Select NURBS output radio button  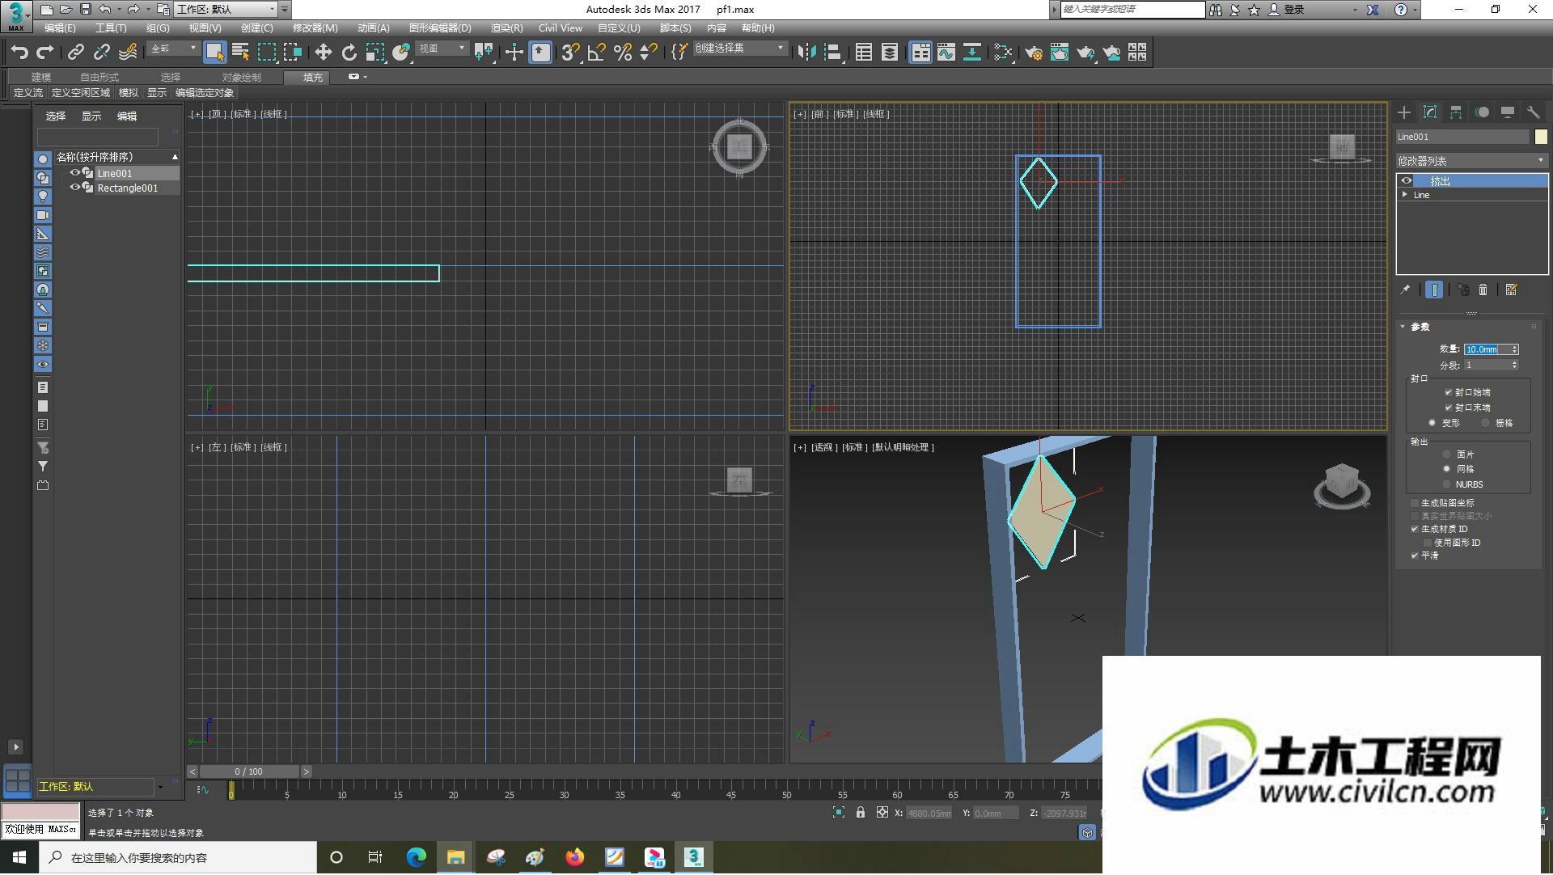(x=1446, y=484)
